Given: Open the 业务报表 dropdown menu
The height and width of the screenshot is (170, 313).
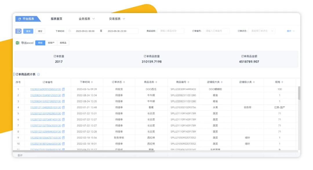Looking at the screenshot, I should [x=87, y=19].
